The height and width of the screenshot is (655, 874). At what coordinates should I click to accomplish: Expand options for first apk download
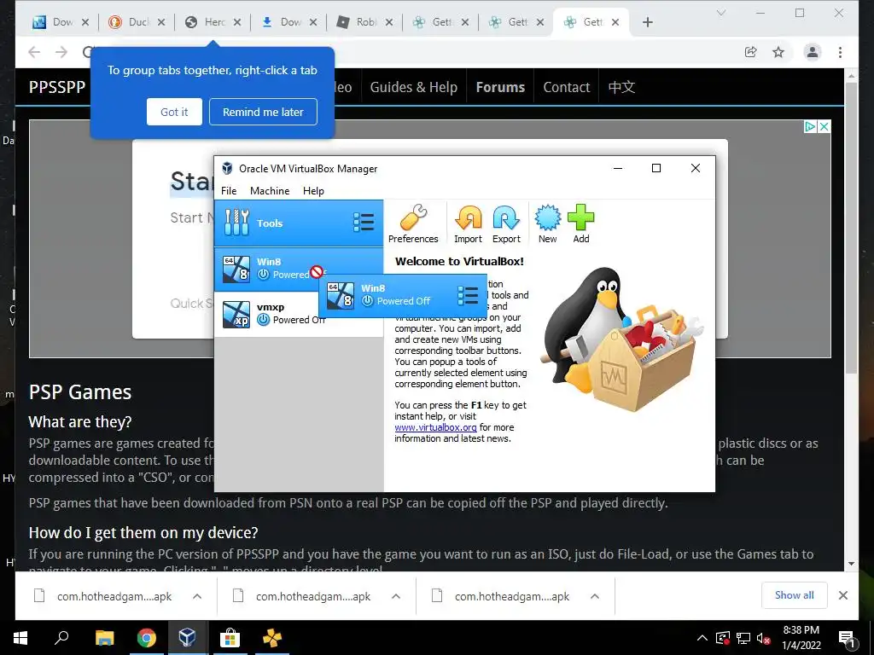click(197, 596)
